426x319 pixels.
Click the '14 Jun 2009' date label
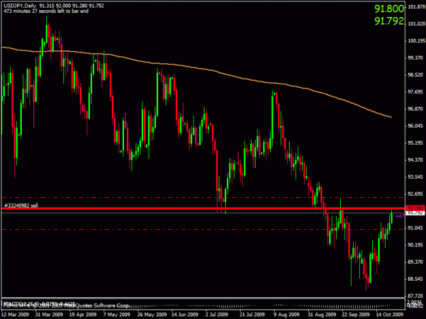[x=185, y=314]
